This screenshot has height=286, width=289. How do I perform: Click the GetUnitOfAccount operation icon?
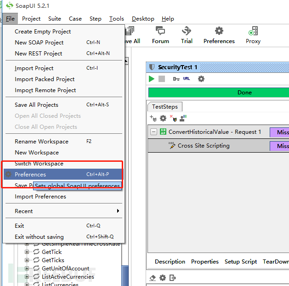(36, 268)
